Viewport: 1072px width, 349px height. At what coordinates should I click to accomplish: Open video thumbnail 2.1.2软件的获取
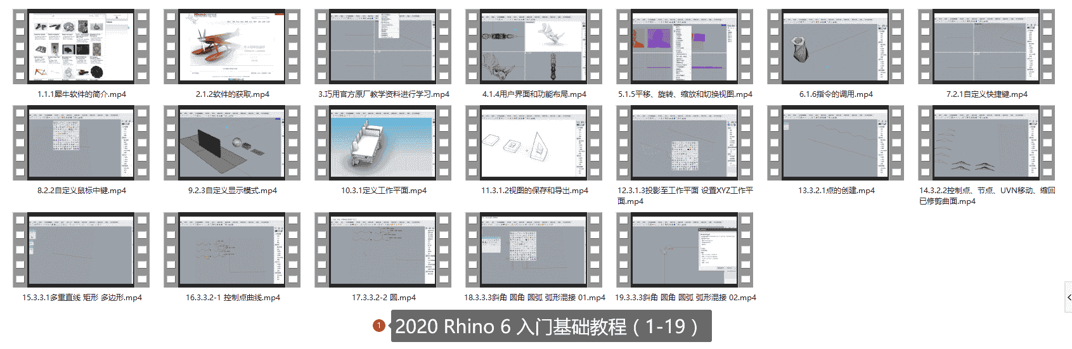coord(232,46)
